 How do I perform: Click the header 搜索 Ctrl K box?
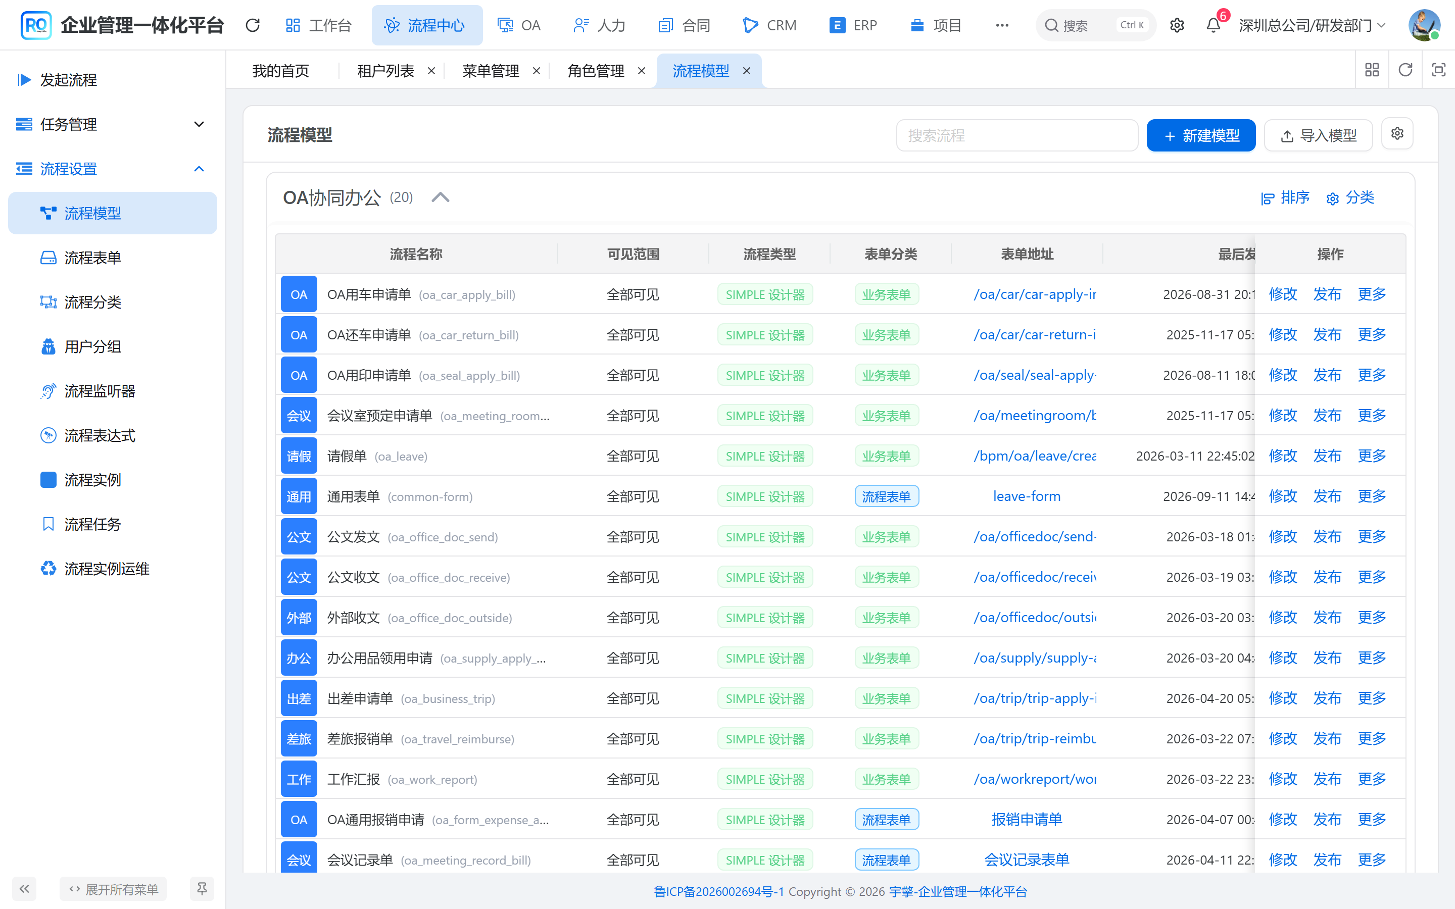[x=1096, y=25]
